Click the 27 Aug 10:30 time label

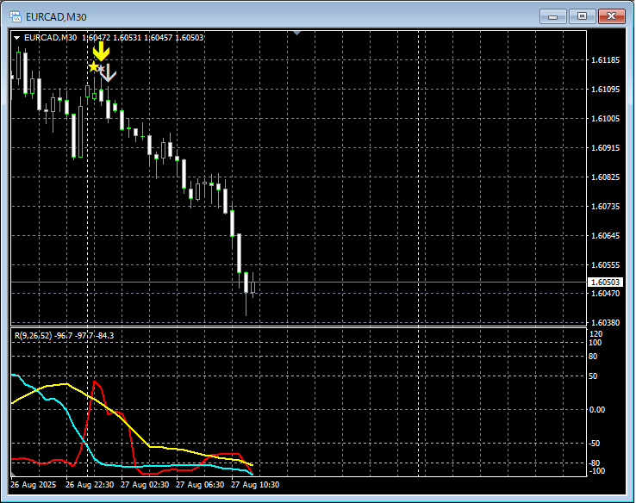(x=255, y=485)
